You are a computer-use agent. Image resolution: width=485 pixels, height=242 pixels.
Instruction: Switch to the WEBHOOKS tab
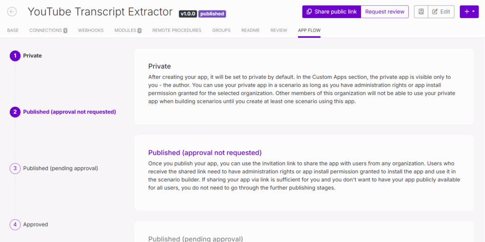coord(90,30)
